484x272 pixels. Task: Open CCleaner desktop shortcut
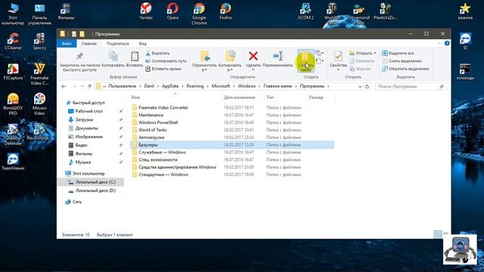pos(13,41)
